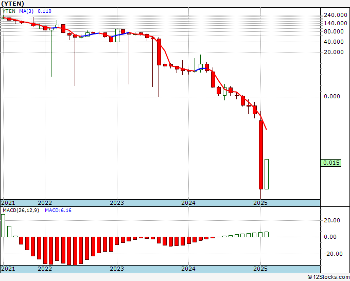Click the 20.000 price axis label
Screen dimensions: 350x281
334,52
